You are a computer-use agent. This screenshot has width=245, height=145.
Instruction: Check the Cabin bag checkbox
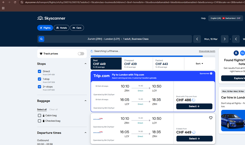[x=39, y=115]
